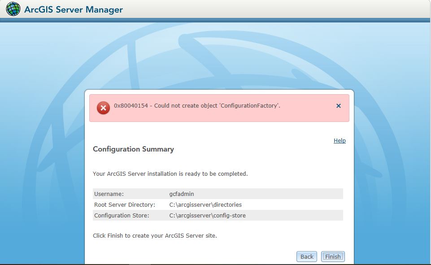Click the 'installation is ready to be completed' text
Screen dimensions: 431x265
click(170, 174)
